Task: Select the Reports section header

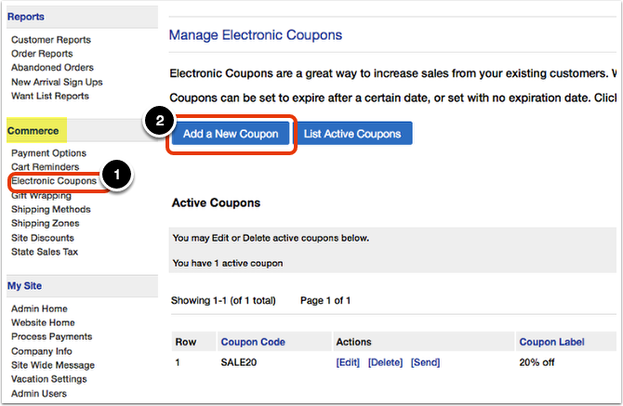Action: click(x=26, y=17)
